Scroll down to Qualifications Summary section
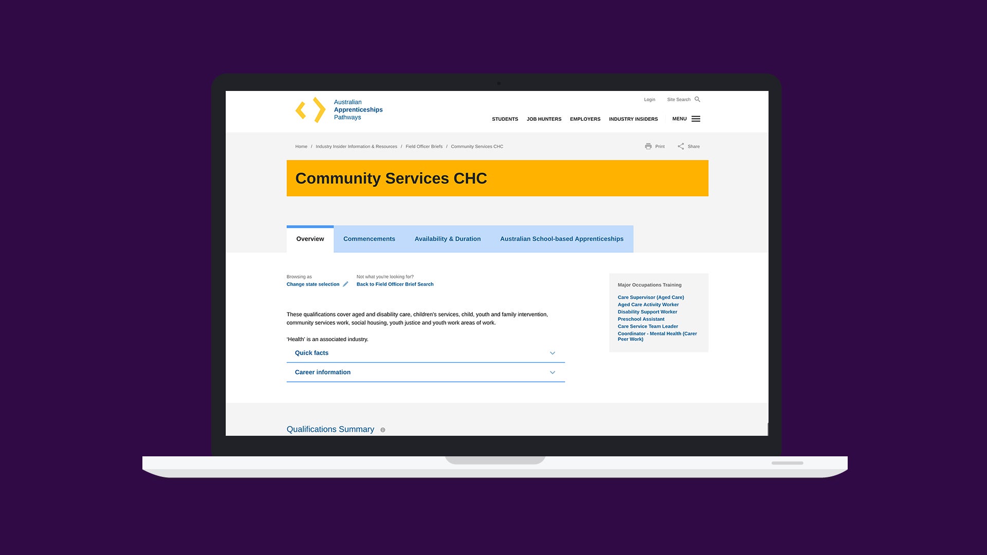The image size is (987, 555). click(331, 429)
